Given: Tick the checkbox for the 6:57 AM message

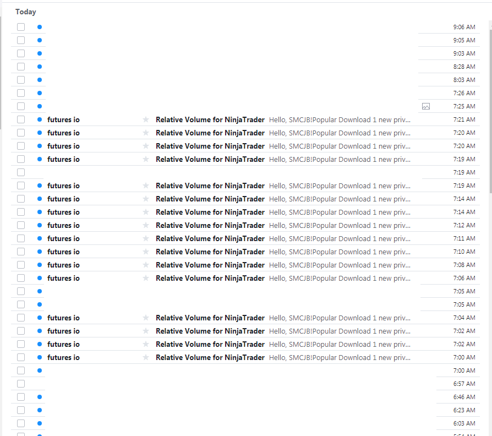Looking at the screenshot, I should coord(21,384).
